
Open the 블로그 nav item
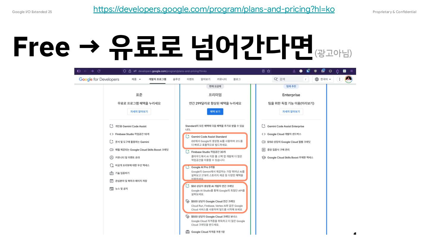tap(237, 79)
